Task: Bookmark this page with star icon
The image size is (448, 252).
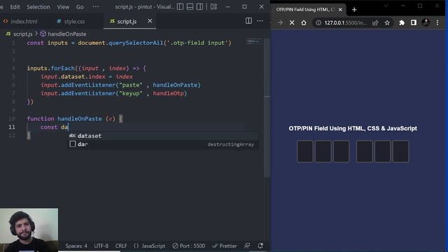Action: [387, 22]
